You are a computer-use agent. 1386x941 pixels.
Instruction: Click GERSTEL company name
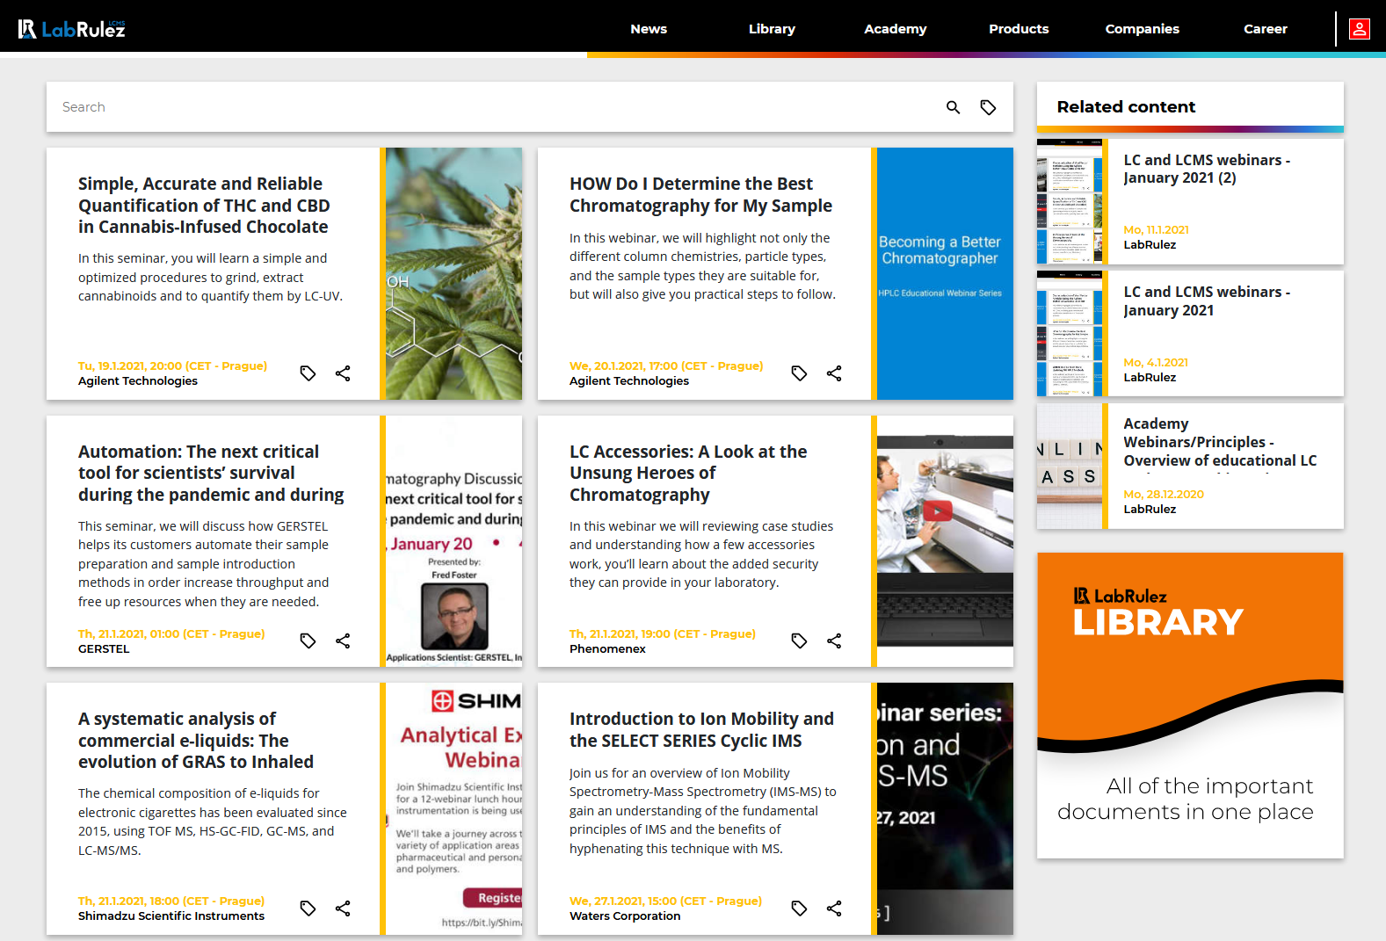pyautogui.click(x=104, y=649)
